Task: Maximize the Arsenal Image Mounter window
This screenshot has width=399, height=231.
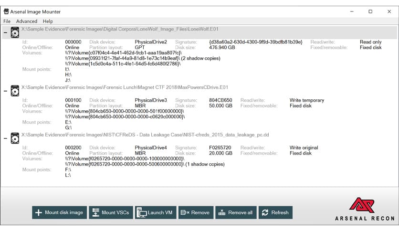Action: click(x=370, y=11)
